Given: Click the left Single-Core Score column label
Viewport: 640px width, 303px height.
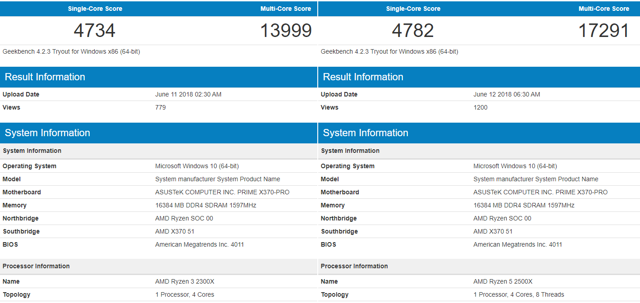Looking at the screenshot, I should point(95,9).
